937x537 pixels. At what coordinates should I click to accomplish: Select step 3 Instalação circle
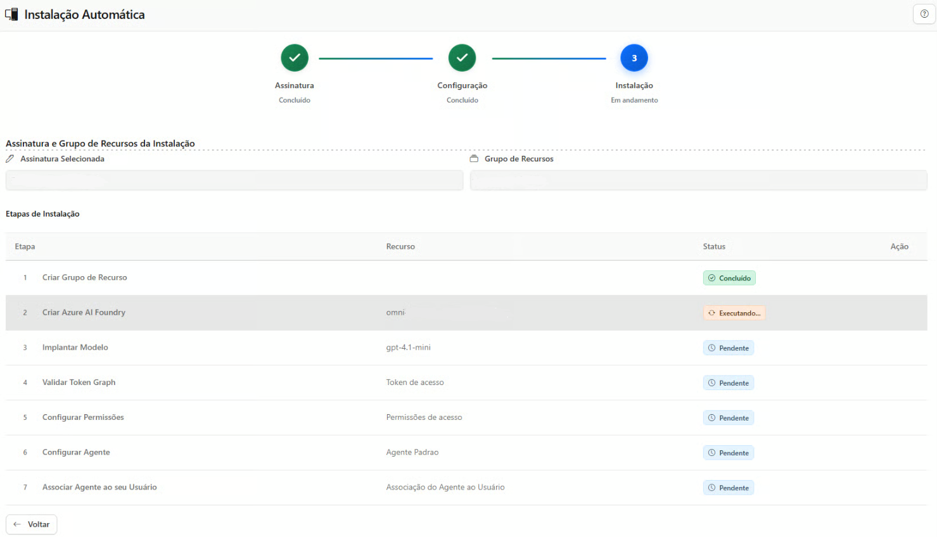coord(634,58)
